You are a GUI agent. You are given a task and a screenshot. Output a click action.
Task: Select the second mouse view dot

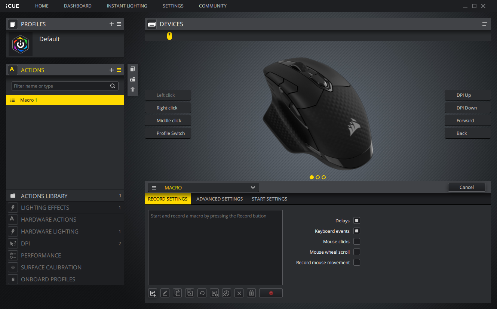pos(317,177)
